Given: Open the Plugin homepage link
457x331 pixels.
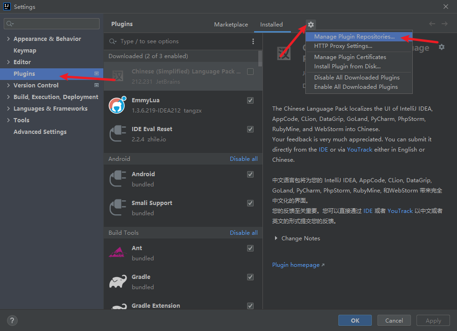Looking at the screenshot, I should tap(298, 265).
